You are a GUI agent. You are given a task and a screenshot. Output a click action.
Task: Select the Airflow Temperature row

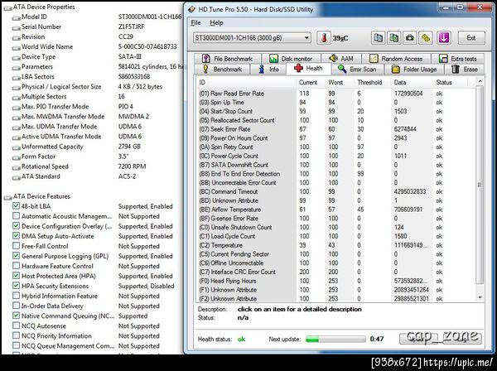336,210
